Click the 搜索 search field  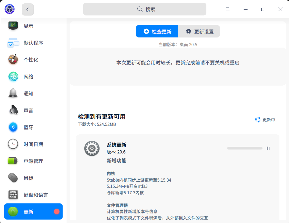(x=145, y=9)
